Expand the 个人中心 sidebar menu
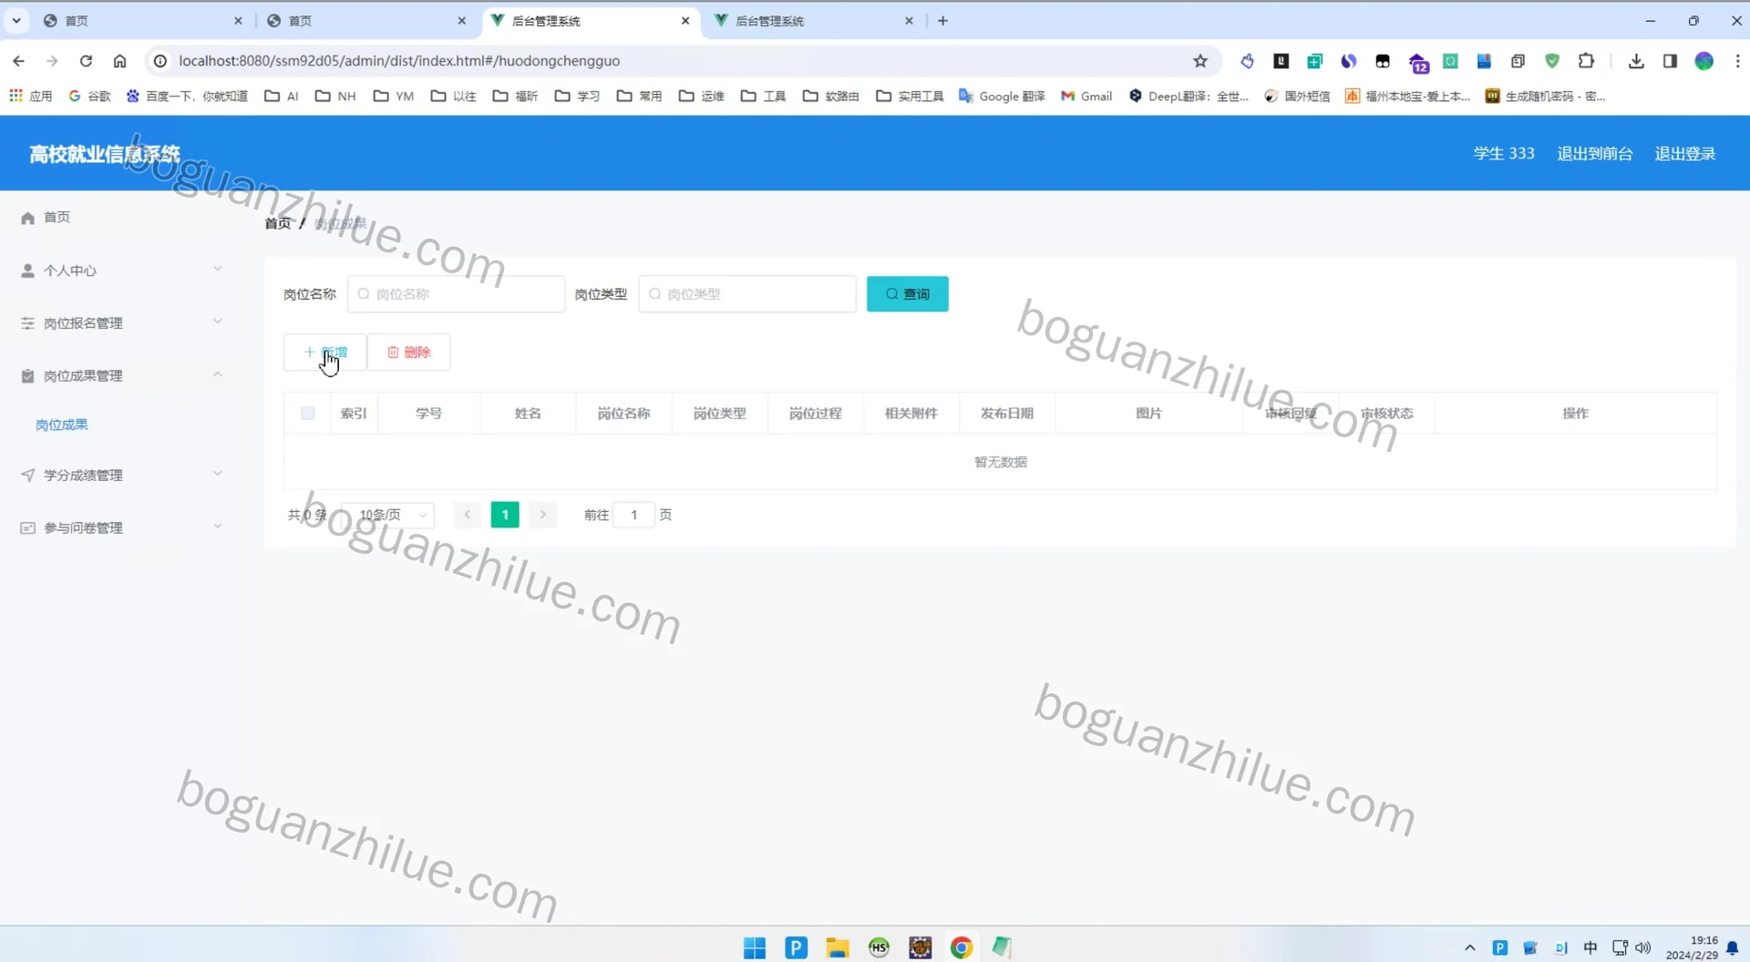 pos(120,270)
